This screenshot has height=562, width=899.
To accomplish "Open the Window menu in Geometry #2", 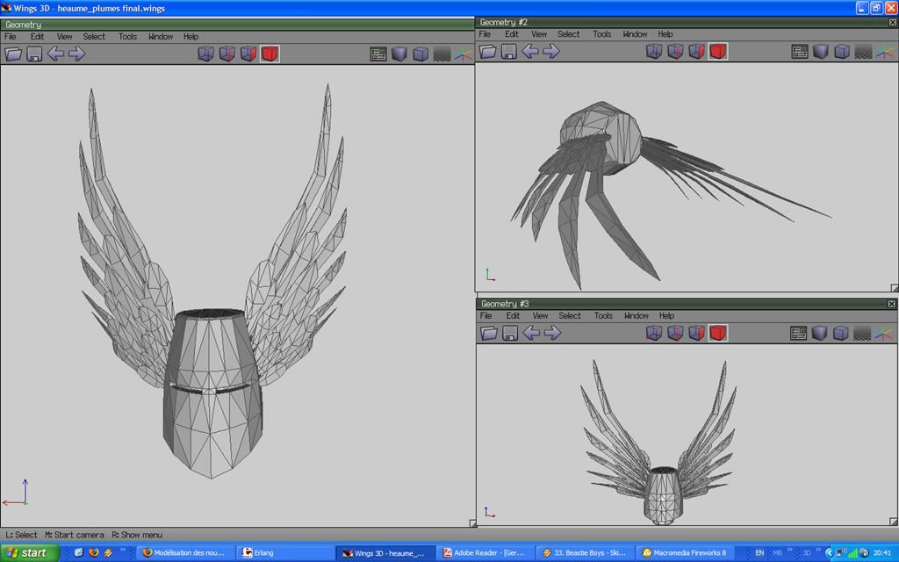I will point(635,34).
